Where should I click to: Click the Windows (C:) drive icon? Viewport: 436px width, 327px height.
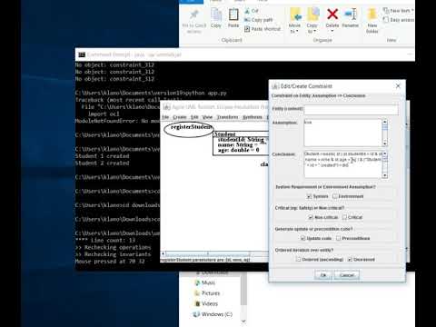point(196,314)
